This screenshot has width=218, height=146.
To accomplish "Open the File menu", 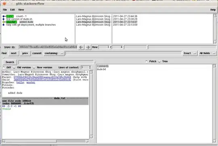I will point(5,10).
